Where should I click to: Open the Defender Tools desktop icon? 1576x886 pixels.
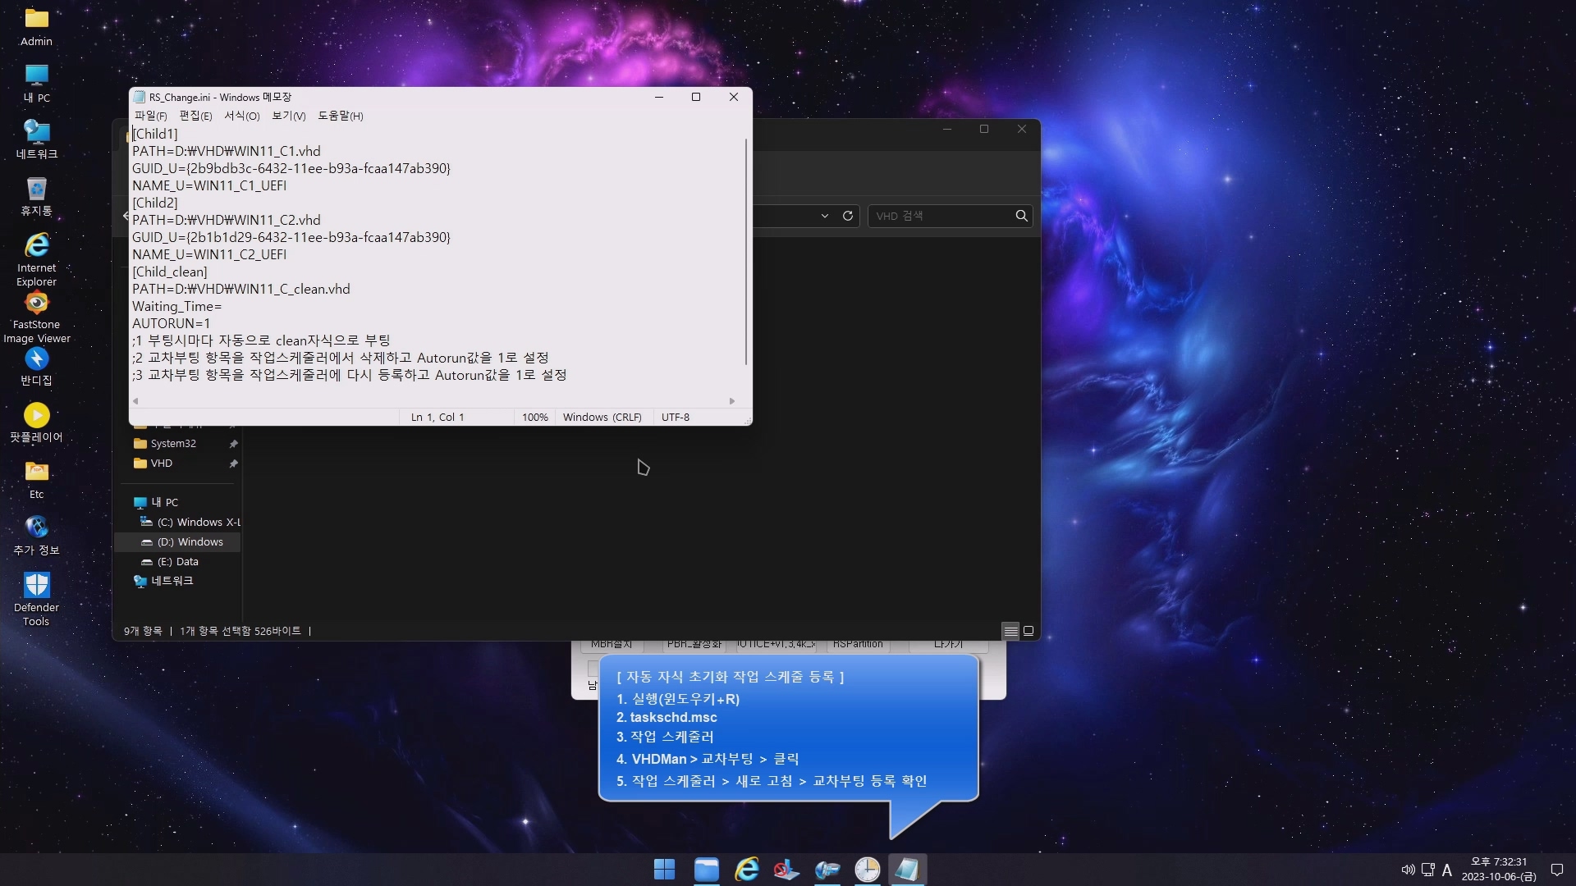[x=36, y=599]
